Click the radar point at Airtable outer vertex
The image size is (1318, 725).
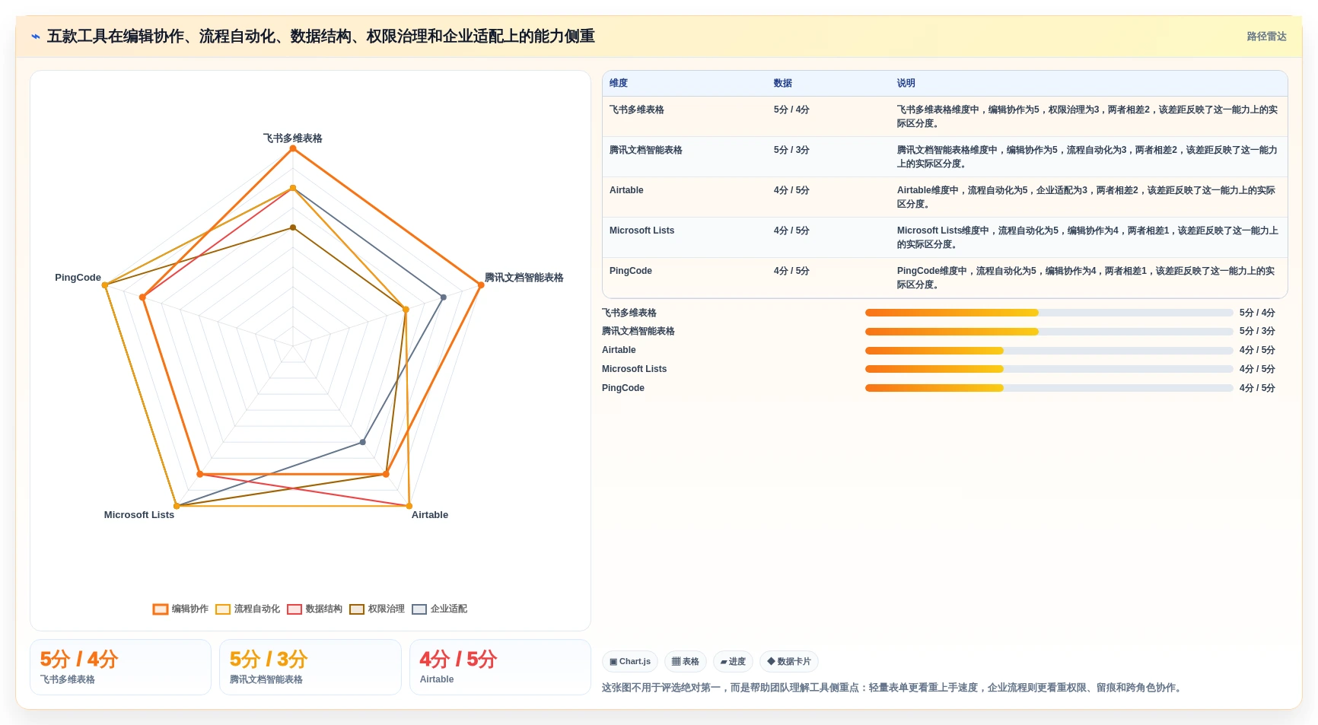(x=409, y=506)
